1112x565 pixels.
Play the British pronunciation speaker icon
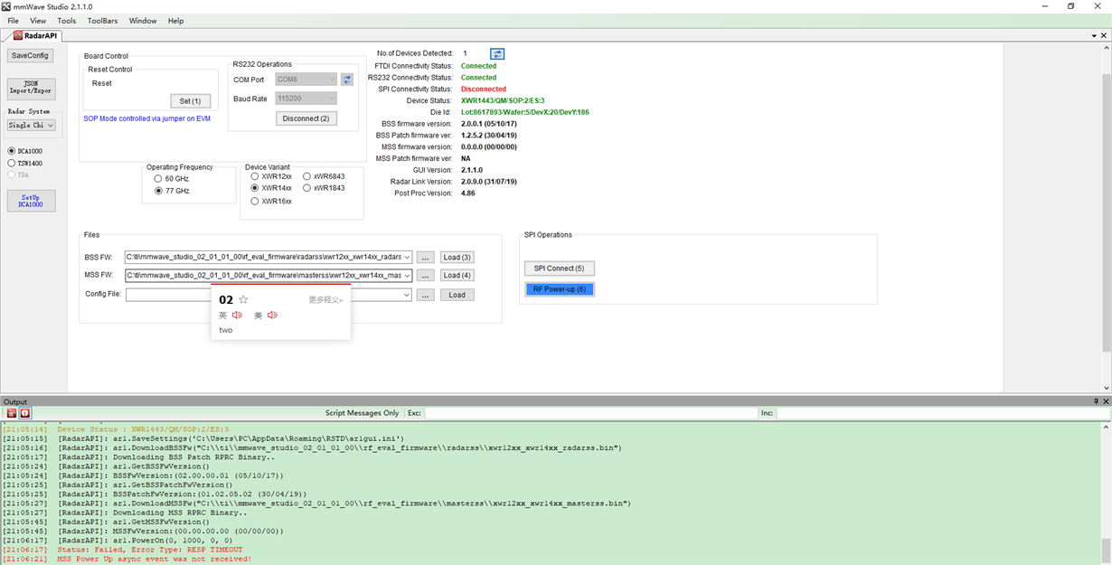click(x=237, y=315)
